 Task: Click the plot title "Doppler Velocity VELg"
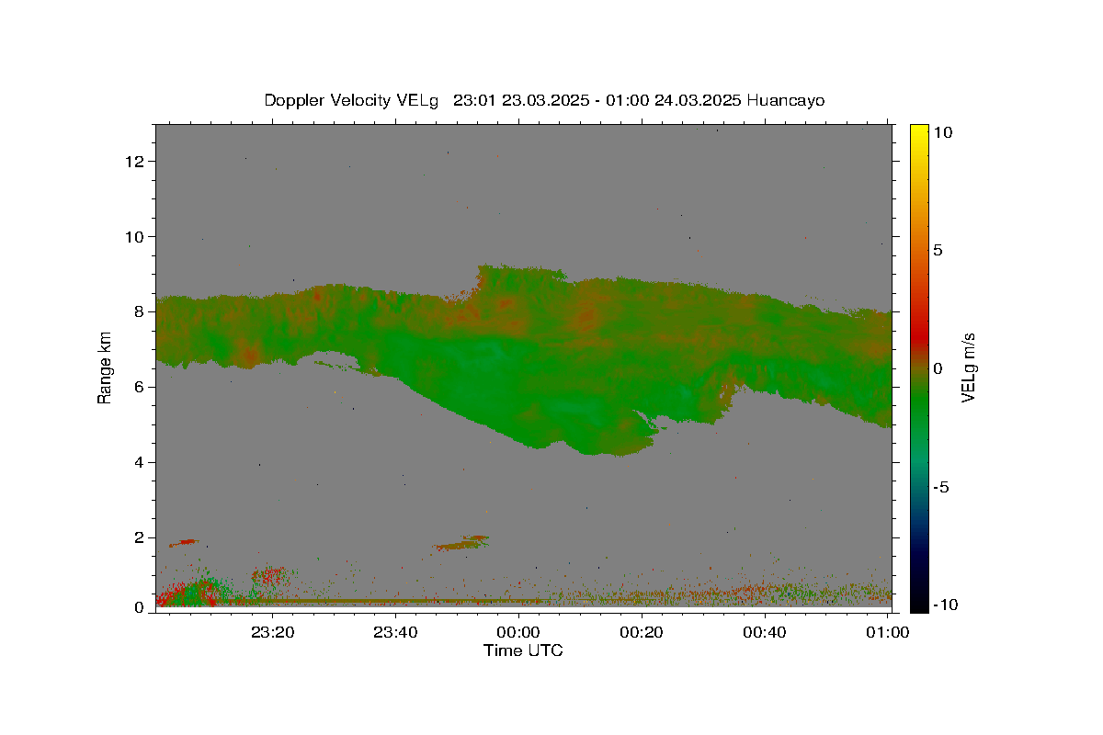click(x=351, y=100)
